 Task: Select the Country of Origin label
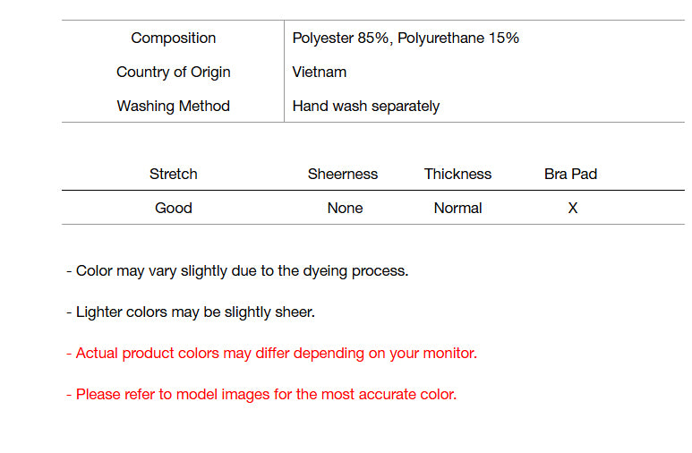coord(173,72)
